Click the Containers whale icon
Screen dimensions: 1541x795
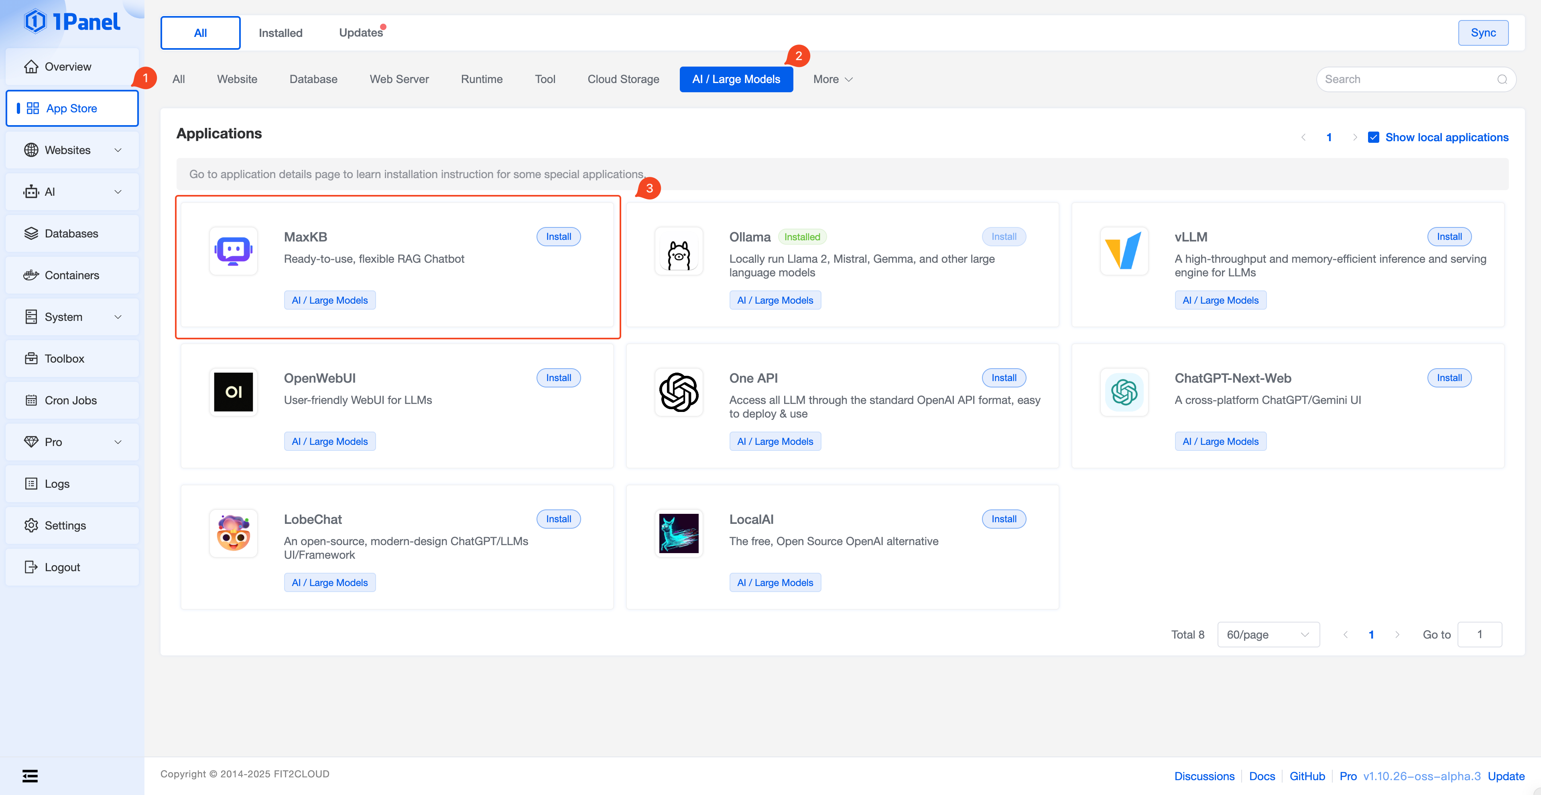coord(31,275)
